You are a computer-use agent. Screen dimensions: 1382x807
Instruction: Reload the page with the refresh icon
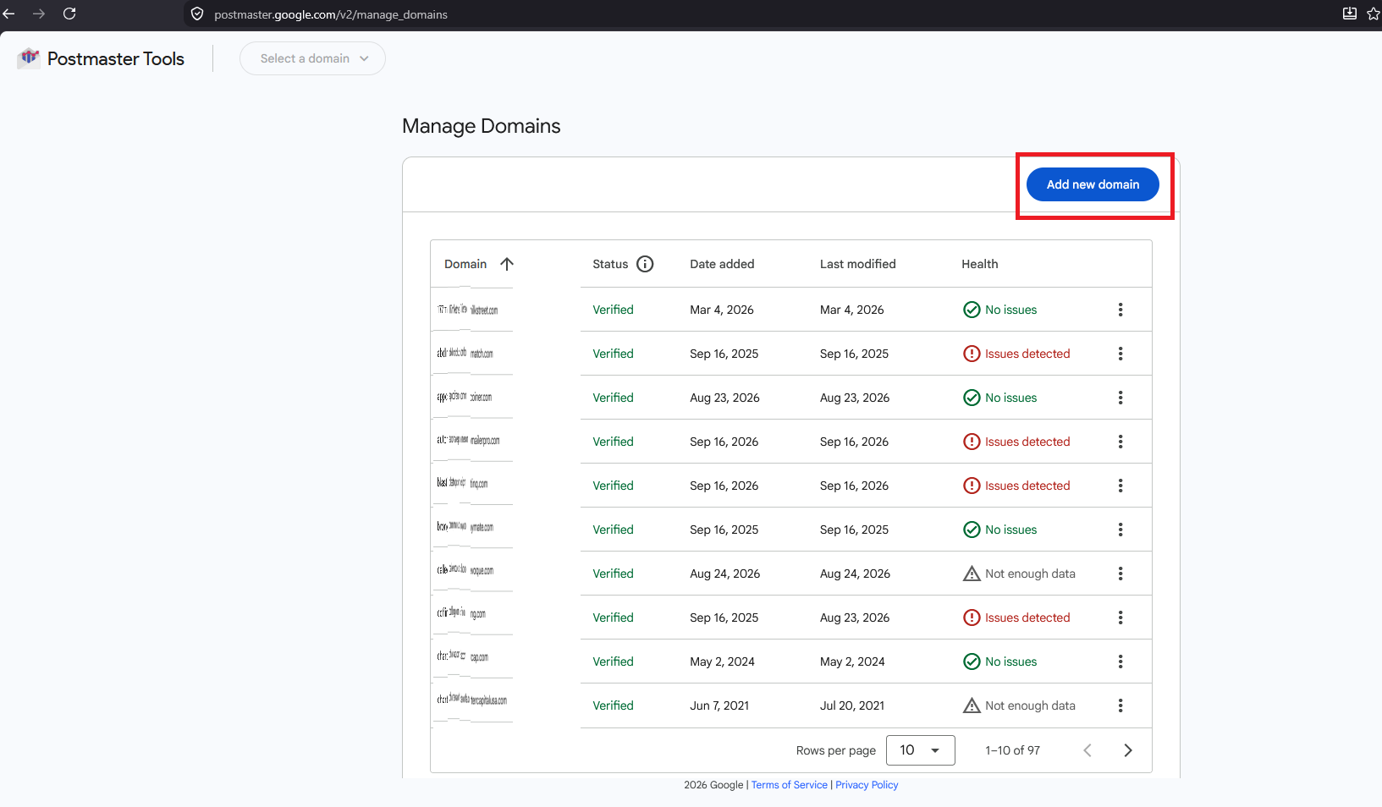(69, 14)
